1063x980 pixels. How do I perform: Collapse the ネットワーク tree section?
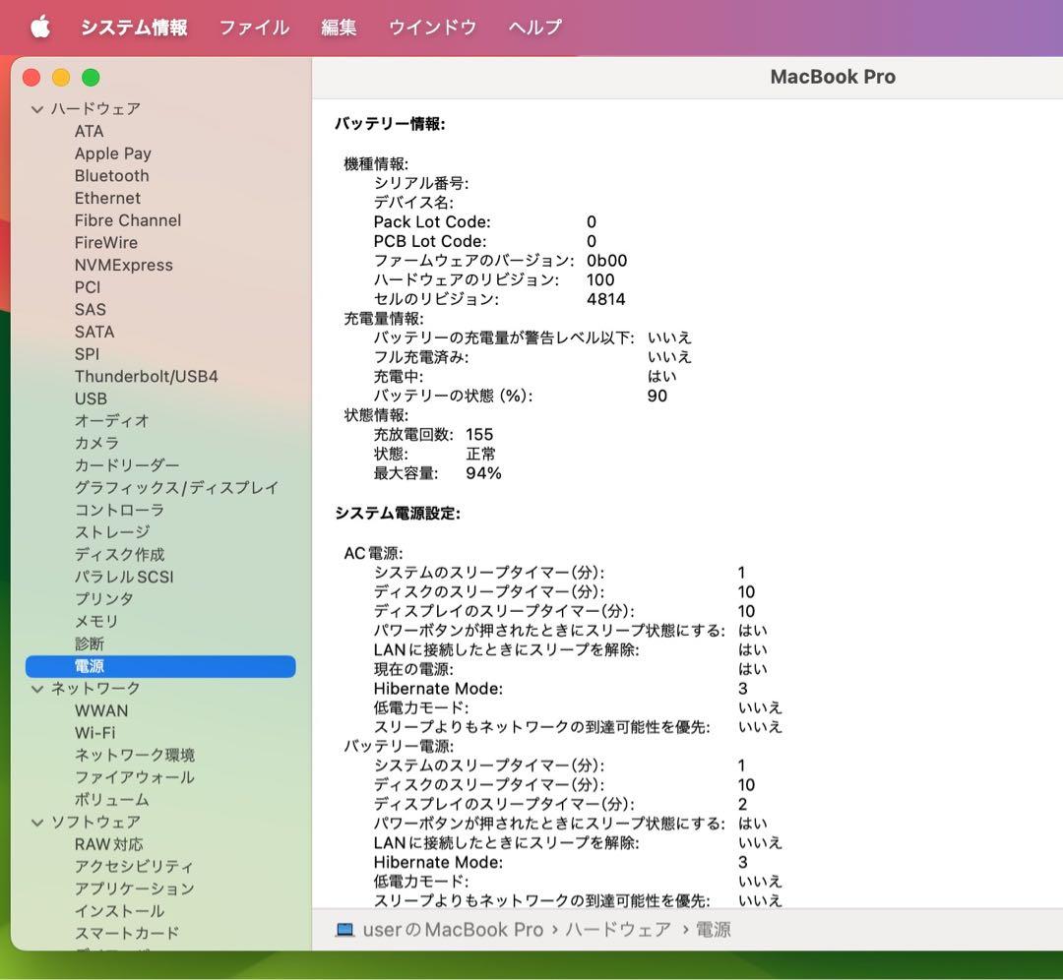pos(36,688)
